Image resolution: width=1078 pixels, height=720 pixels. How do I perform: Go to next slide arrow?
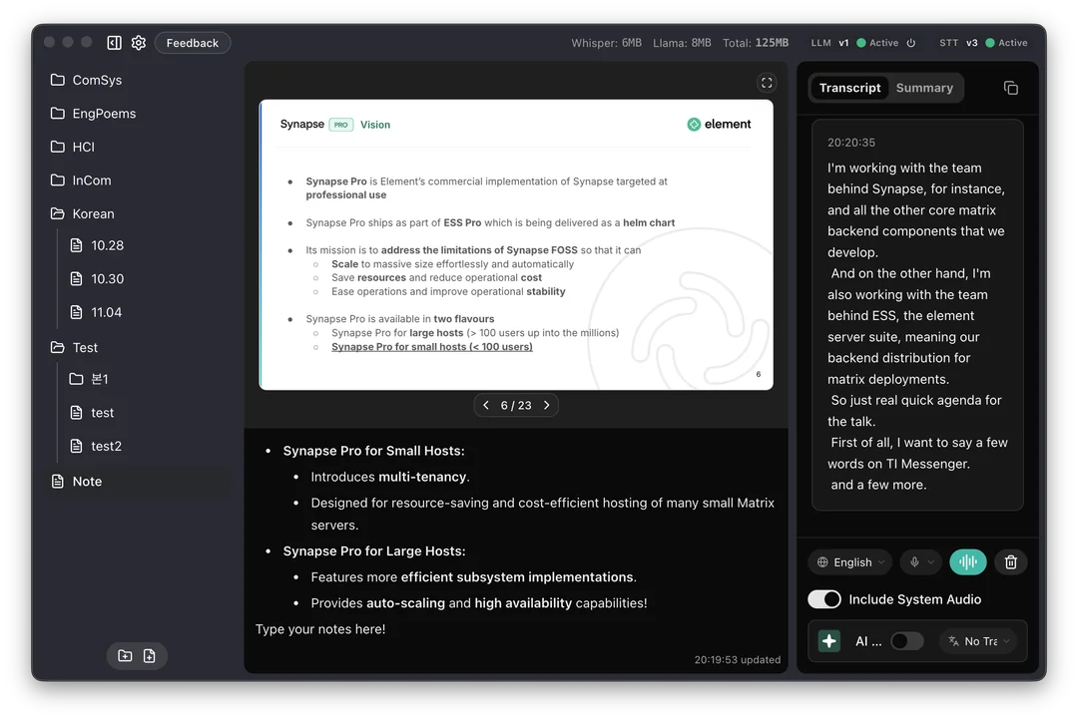pyautogui.click(x=547, y=405)
